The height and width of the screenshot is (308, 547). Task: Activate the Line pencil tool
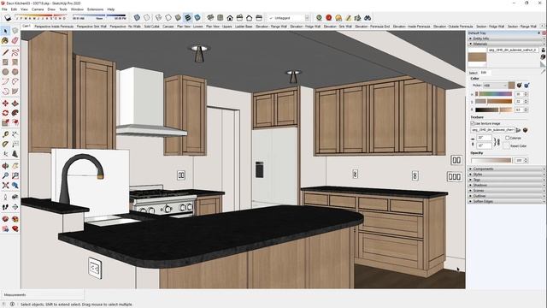click(x=5, y=52)
